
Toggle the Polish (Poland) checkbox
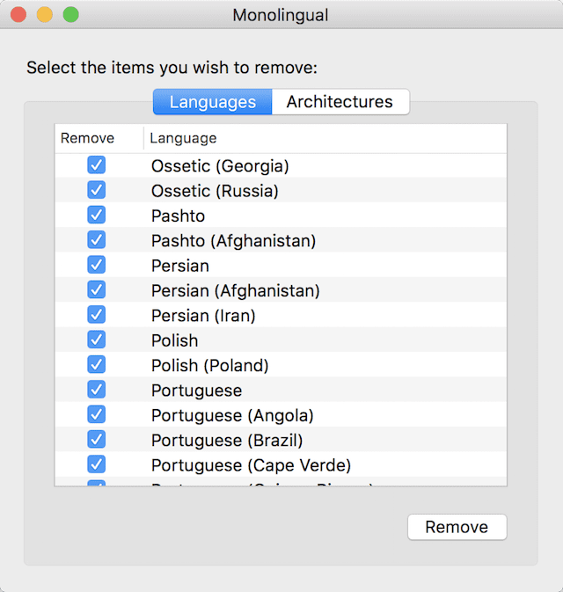click(97, 365)
